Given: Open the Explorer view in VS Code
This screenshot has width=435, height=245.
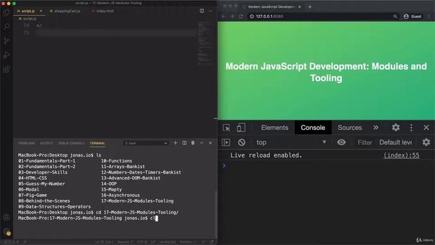Looking at the screenshot, I should tap(6, 12).
